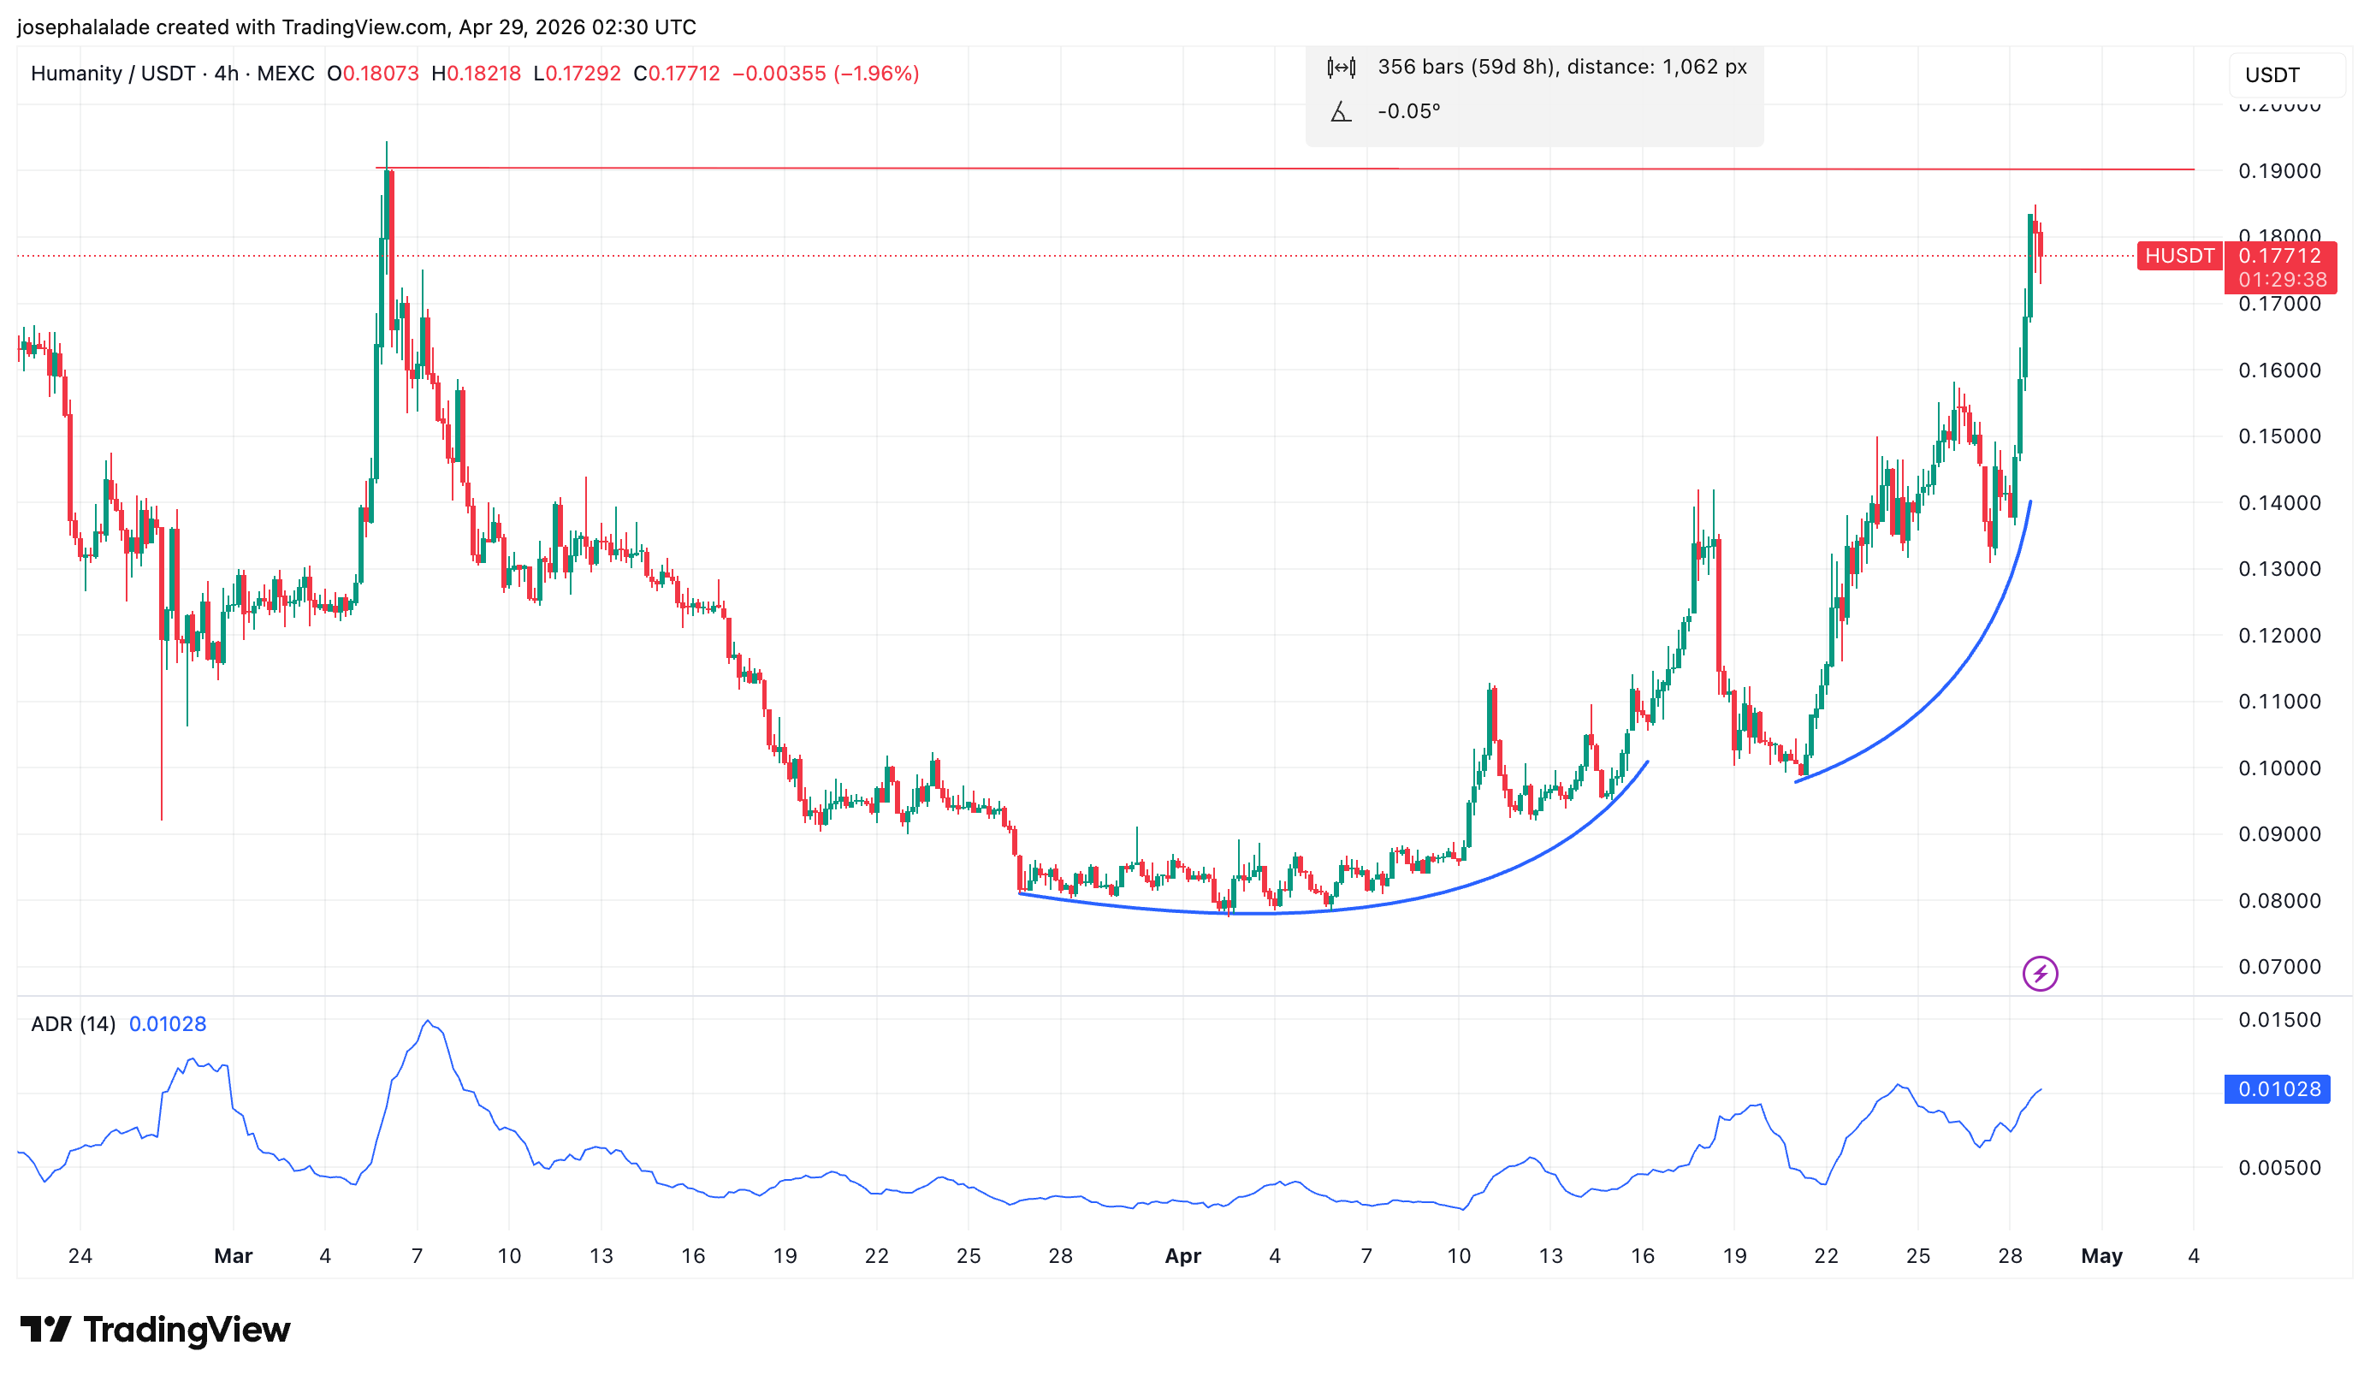Screen dimensions: 2370x1381
Task: Open the ADR (14) indicator legend
Action: pos(74,1023)
